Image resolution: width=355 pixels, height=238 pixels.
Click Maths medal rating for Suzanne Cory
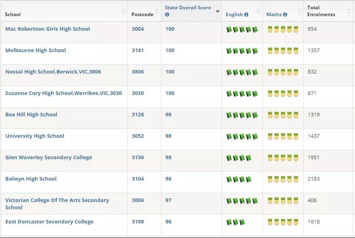click(x=283, y=93)
